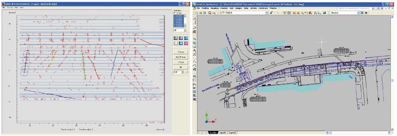Open the Annota menu in AutoCAD
Viewport: 397px width, 136px height.
254,8
